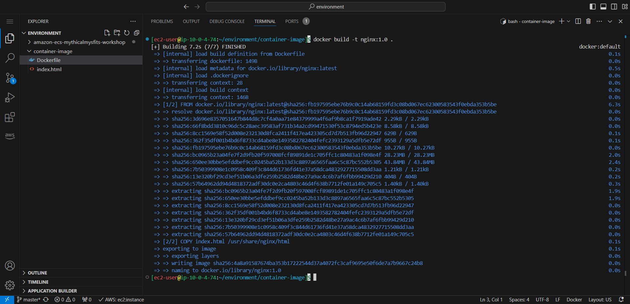This screenshot has width=630, height=304.
Task: Open terminal panel more actions menu
Action: click(599, 21)
